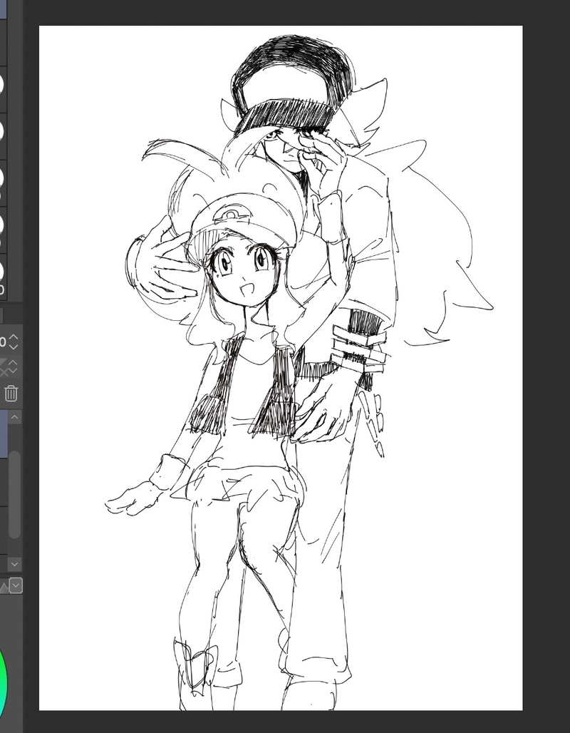Click the vertical scrollbar thumb in left panel
570x733 pixels.
[14, 495]
